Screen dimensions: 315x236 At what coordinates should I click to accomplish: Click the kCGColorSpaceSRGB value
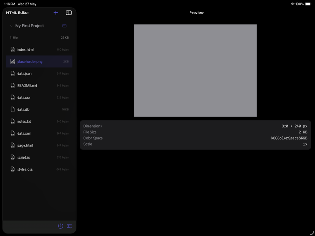click(289, 138)
